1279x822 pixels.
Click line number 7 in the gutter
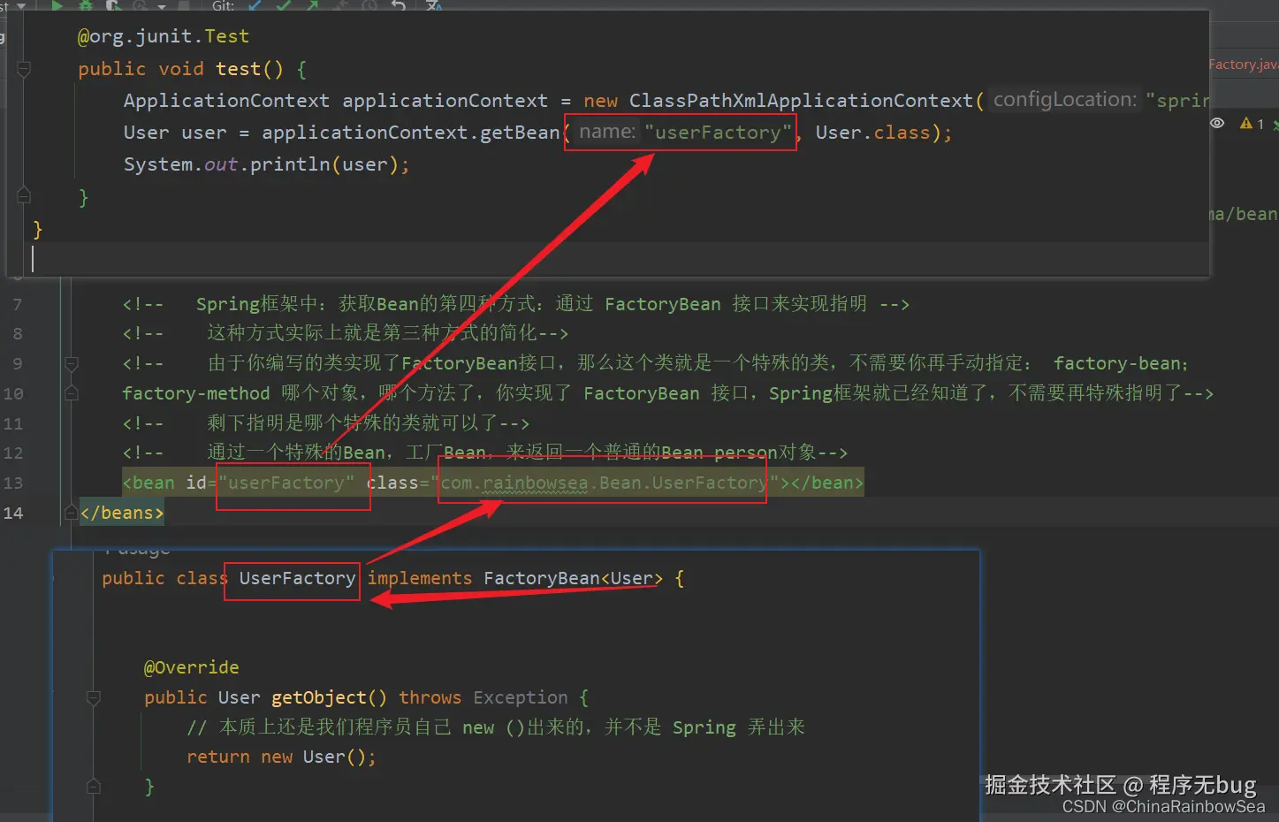pyautogui.click(x=18, y=304)
